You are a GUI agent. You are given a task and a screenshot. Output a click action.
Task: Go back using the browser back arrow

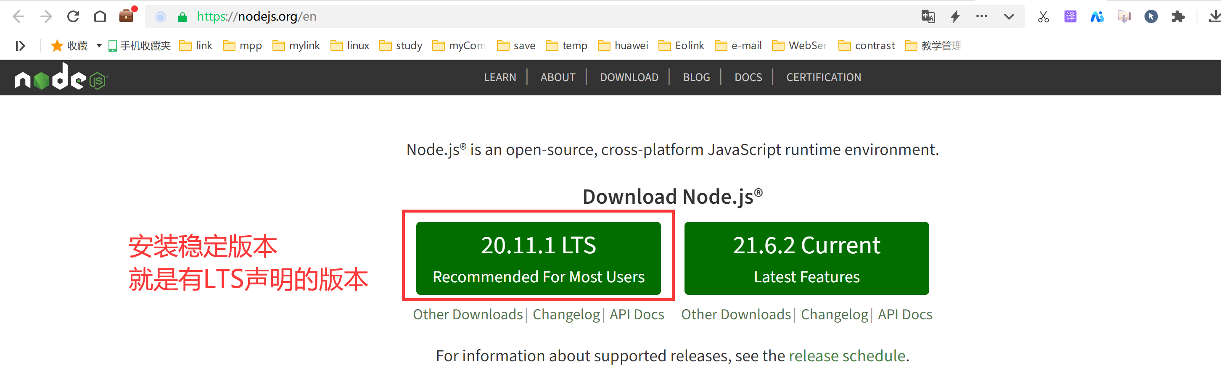(18, 16)
